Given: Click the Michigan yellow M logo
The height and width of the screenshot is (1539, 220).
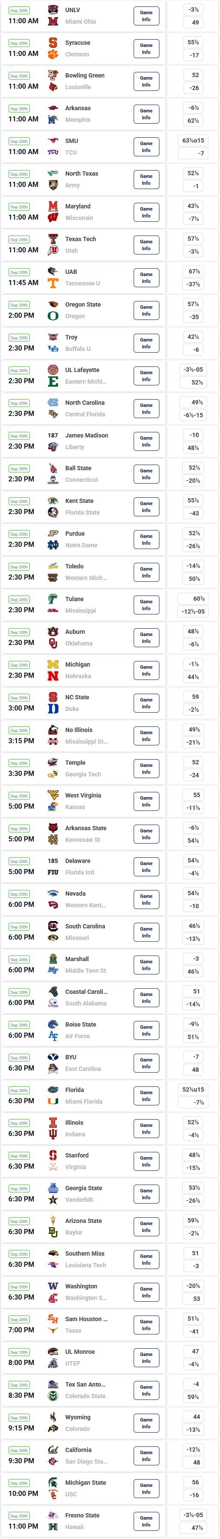Looking at the screenshot, I should point(53,664).
